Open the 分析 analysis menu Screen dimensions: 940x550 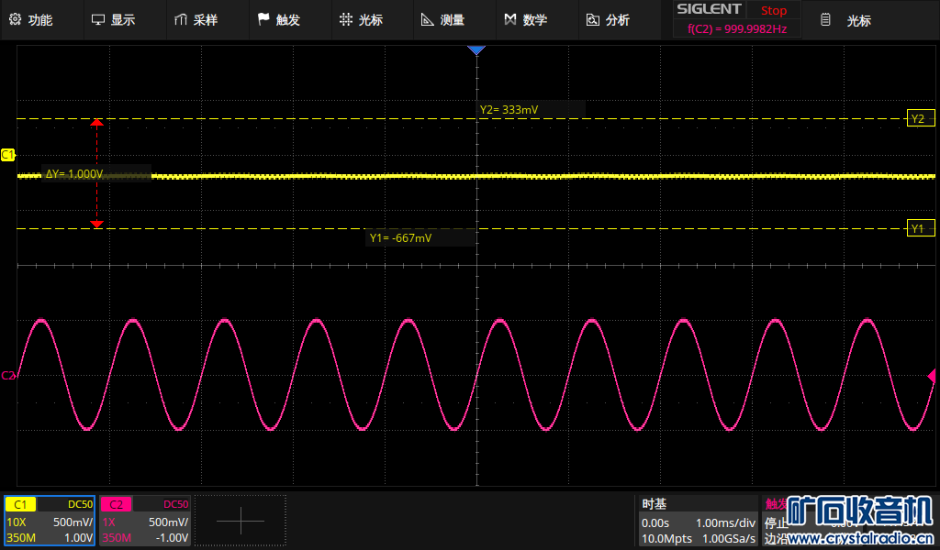pyautogui.click(x=608, y=20)
